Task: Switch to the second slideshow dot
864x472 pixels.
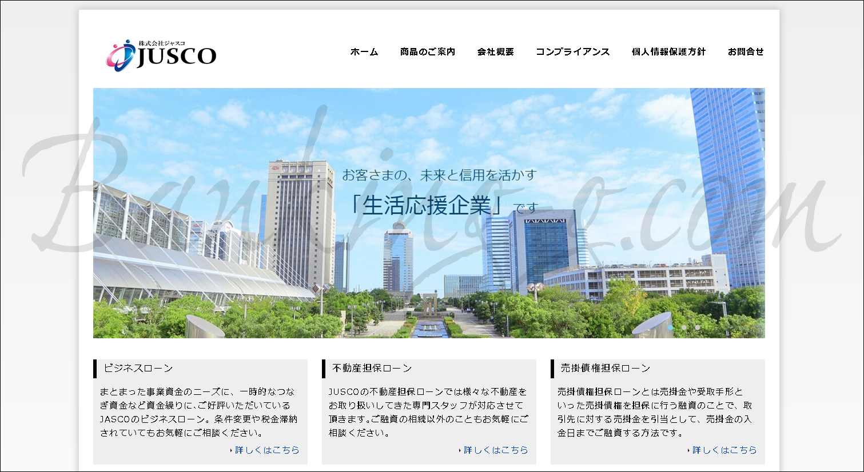Action: 684,327
